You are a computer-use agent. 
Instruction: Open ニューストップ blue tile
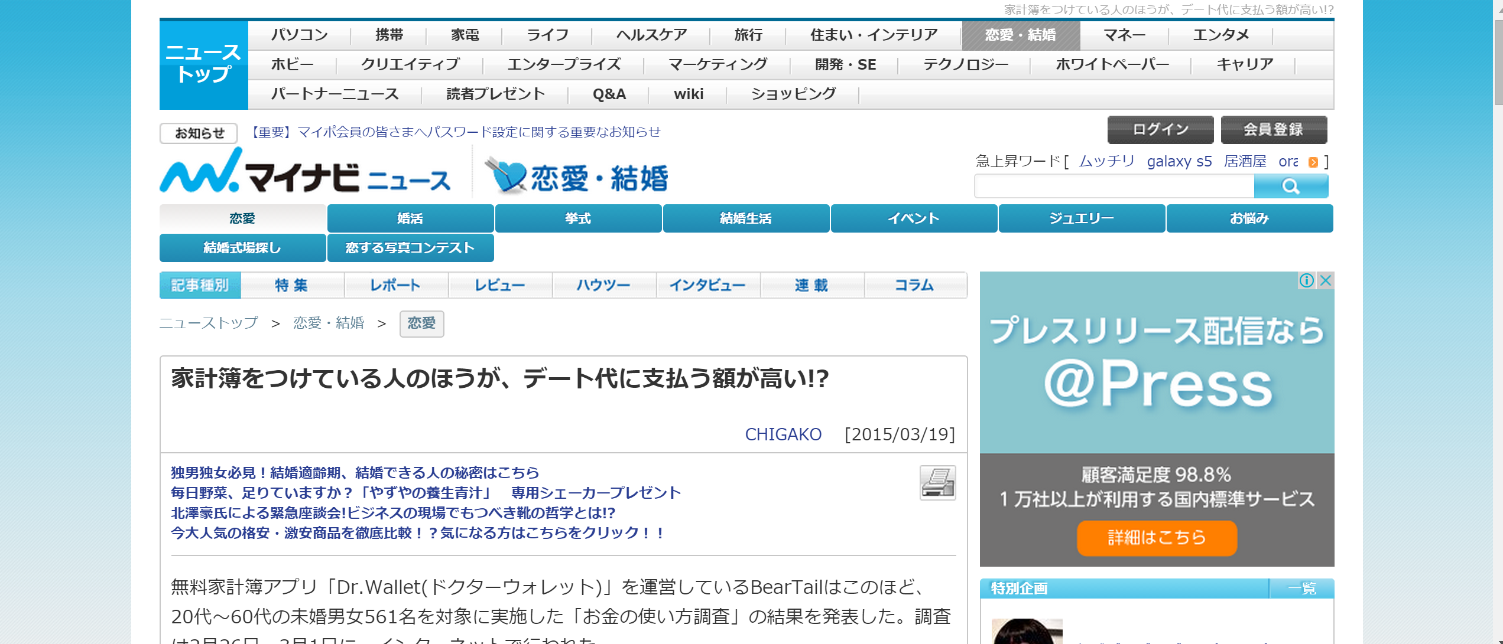tap(203, 64)
